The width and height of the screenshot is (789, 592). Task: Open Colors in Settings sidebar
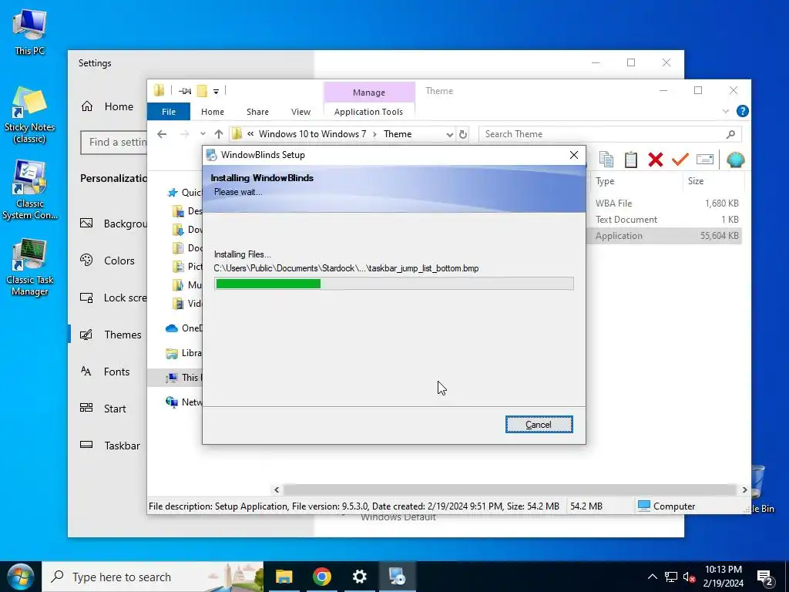click(x=108, y=261)
